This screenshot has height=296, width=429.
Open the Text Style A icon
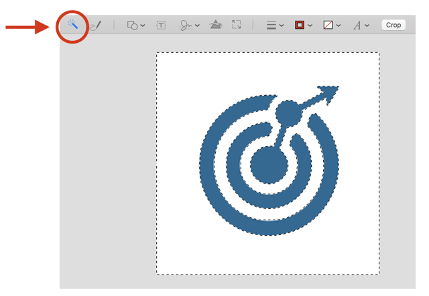click(357, 25)
